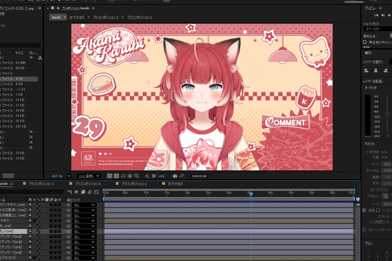Toggle transparency grid in viewer
This screenshot has height=261, width=392.
117,176
